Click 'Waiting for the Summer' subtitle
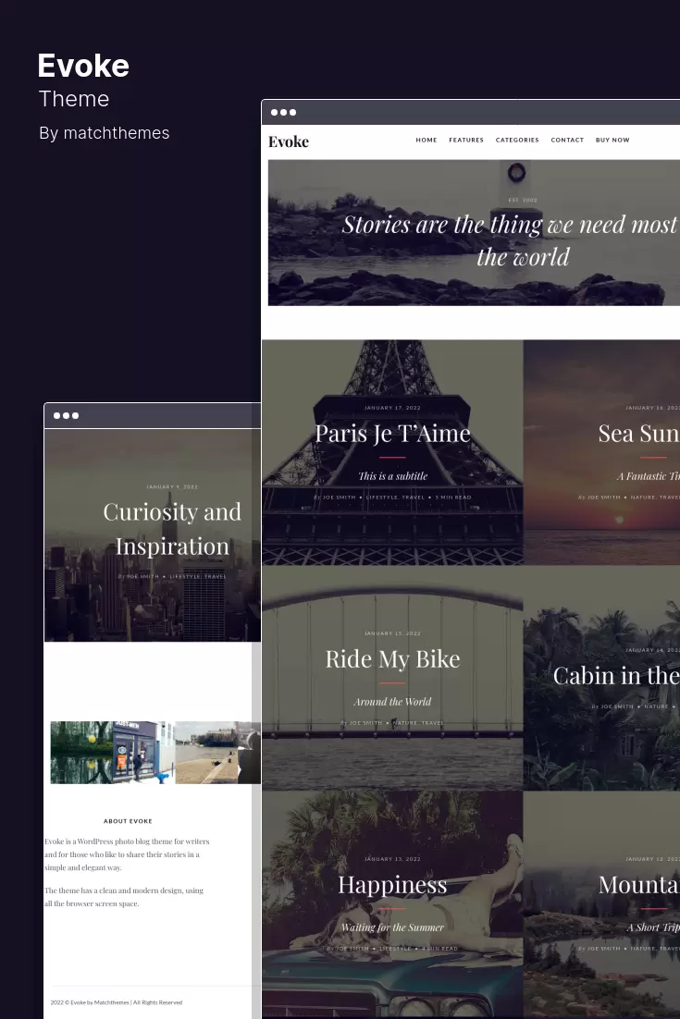680x1019 pixels. 392,927
